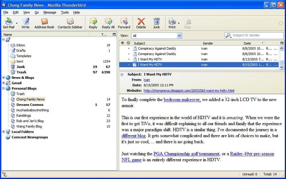
Task: Sort by the thread column icon
Action: pos(122,43)
